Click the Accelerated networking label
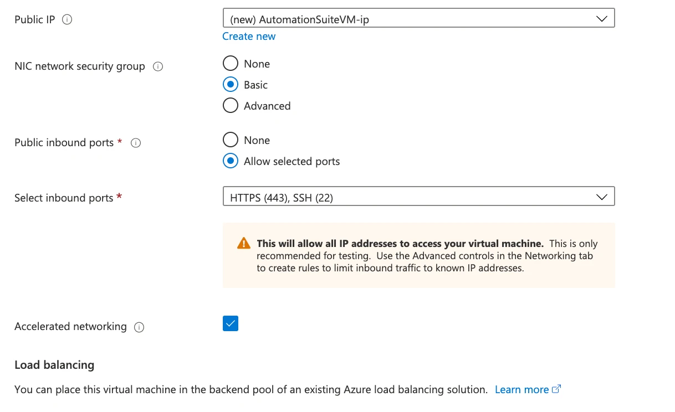The width and height of the screenshot is (675, 412). (70, 327)
